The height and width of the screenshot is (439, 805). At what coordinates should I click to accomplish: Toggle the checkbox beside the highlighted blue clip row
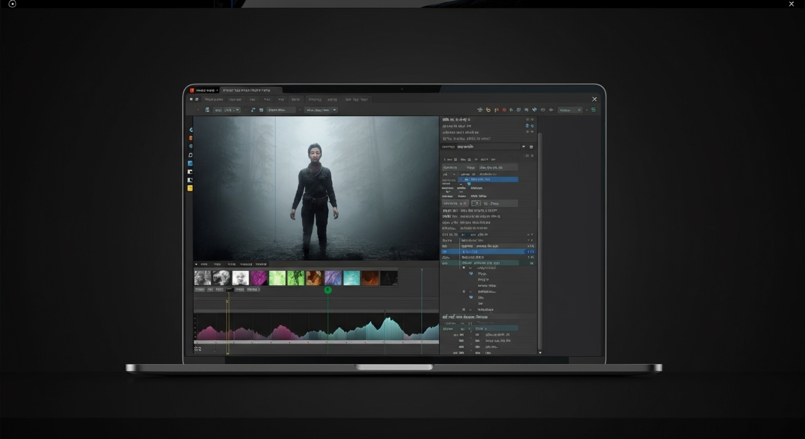445,252
